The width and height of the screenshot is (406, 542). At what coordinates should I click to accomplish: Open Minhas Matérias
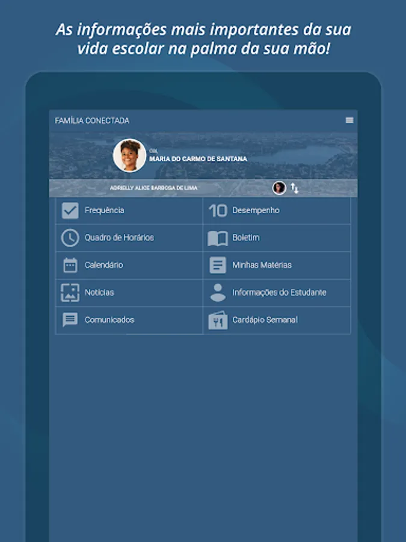[277, 265]
